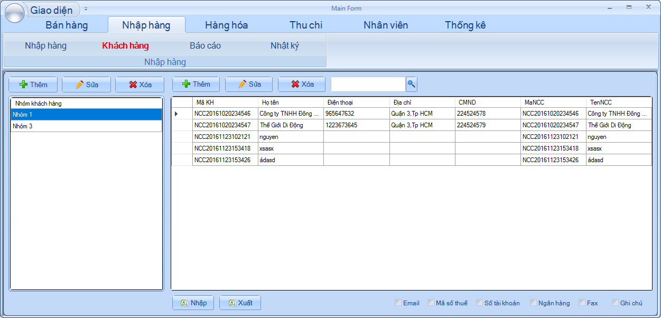Image resolution: width=661 pixels, height=318 pixels.
Task: Edit group with Sửa above Nhóm khách hàng list
Action: pyautogui.click(x=87, y=85)
